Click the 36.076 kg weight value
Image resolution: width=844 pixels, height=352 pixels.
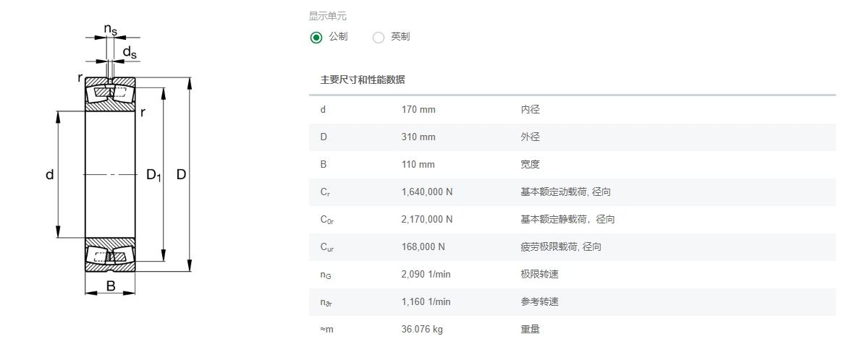click(x=422, y=329)
